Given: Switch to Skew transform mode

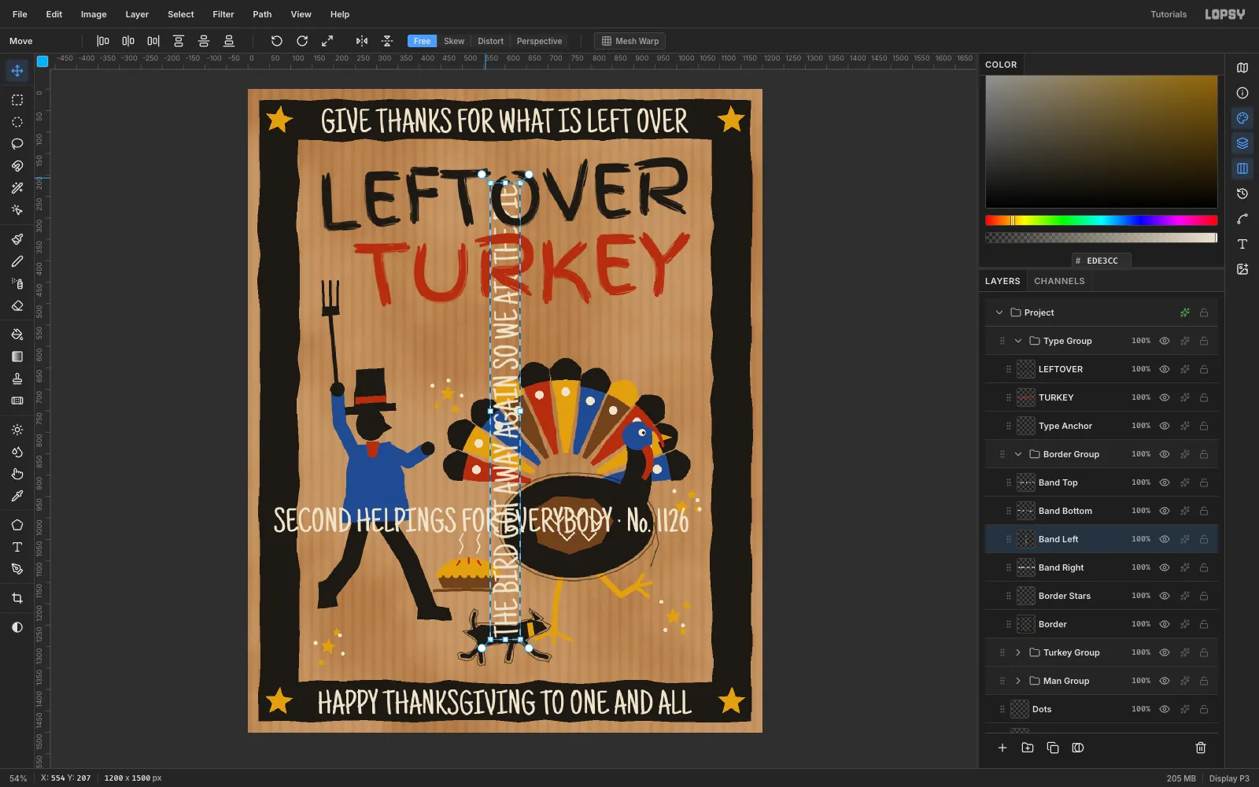Looking at the screenshot, I should (454, 41).
